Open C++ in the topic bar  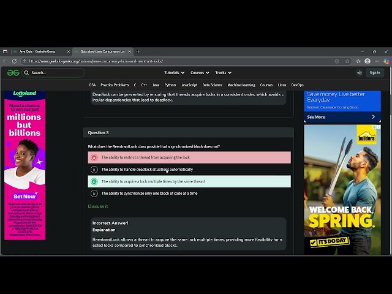coord(144,85)
